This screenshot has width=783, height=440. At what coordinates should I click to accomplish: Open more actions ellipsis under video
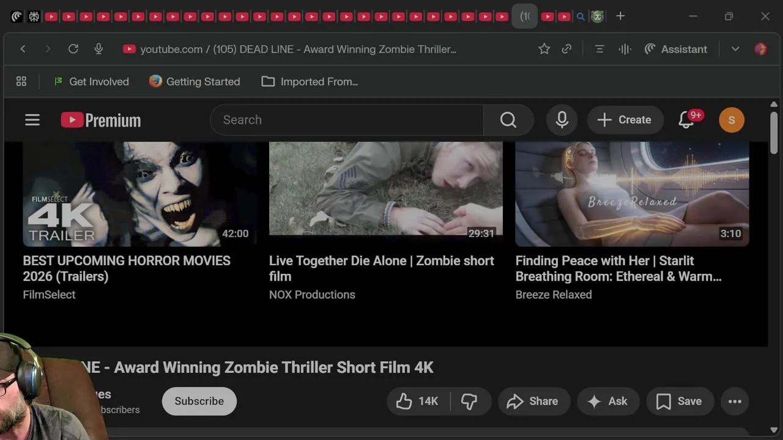click(x=735, y=402)
